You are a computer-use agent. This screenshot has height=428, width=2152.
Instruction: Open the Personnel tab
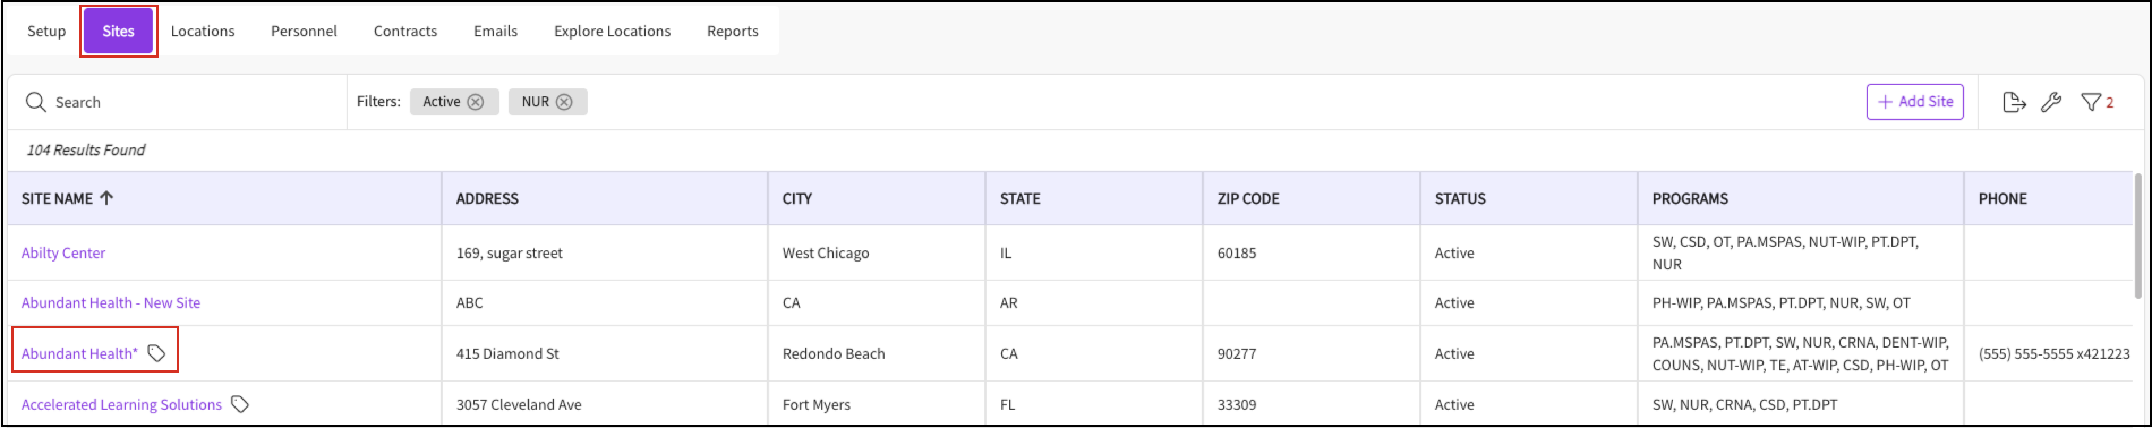(x=303, y=31)
